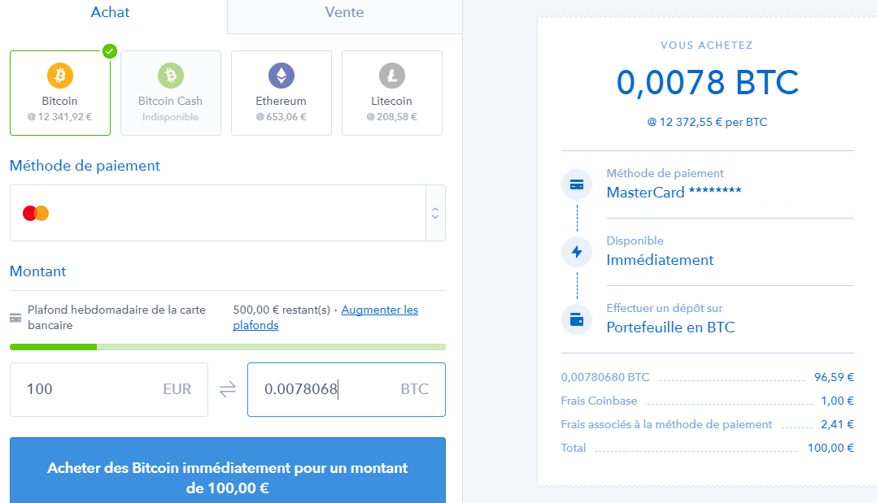The height and width of the screenshot is (503, 877).
Task: Click the 0,00780680 BTC line label
Action: coord(605,377)
